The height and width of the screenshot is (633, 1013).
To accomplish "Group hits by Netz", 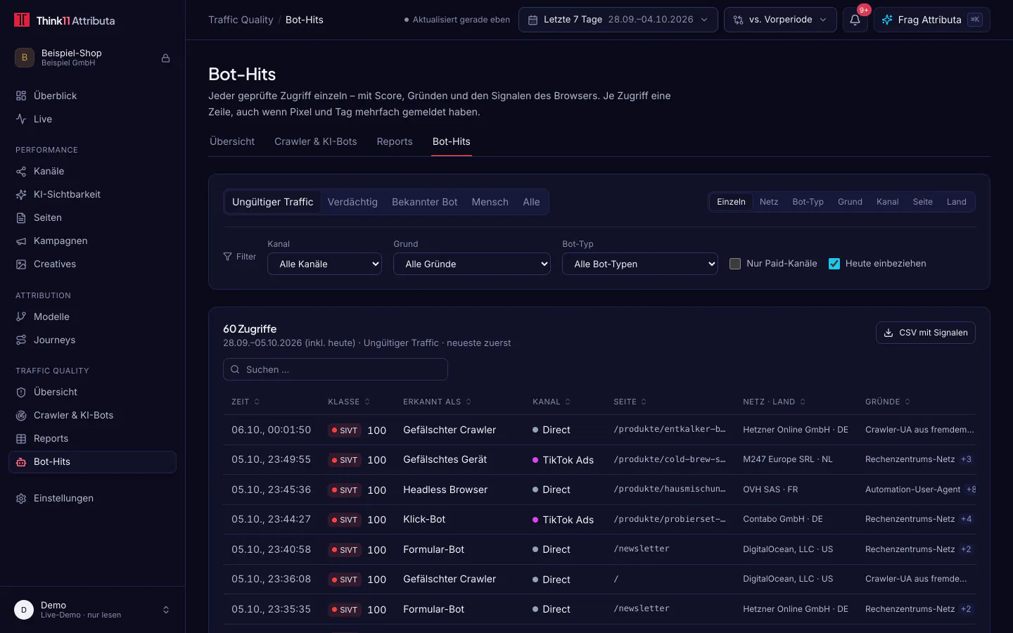I will pos(769,202).
